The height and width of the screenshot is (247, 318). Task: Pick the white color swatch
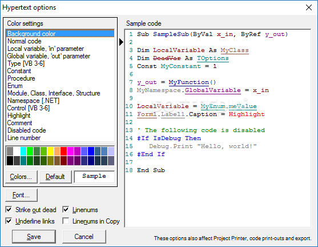(17, 151)
